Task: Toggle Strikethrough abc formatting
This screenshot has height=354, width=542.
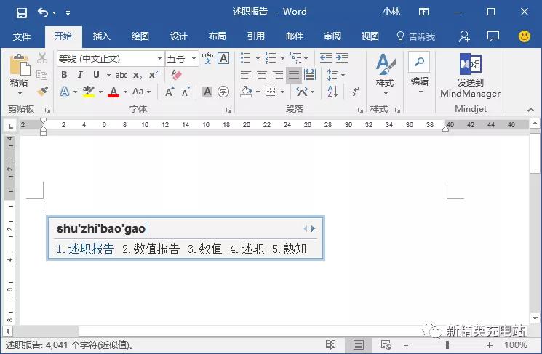Action: click(121, 75)
